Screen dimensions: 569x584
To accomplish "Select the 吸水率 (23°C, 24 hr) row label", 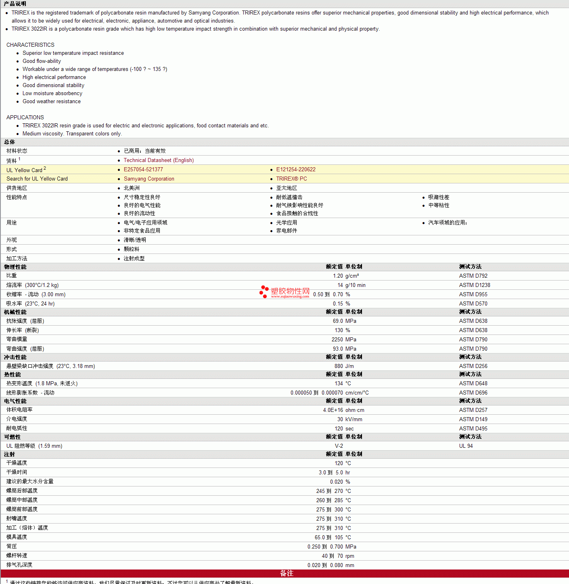I will [x=31, y=304].
